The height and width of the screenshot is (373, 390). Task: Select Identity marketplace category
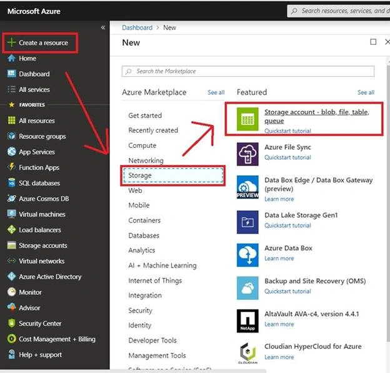[140, 325]
